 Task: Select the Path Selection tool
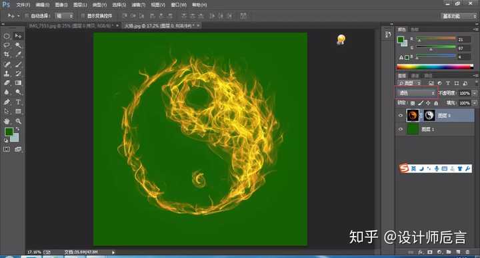(x=7, y=112)
